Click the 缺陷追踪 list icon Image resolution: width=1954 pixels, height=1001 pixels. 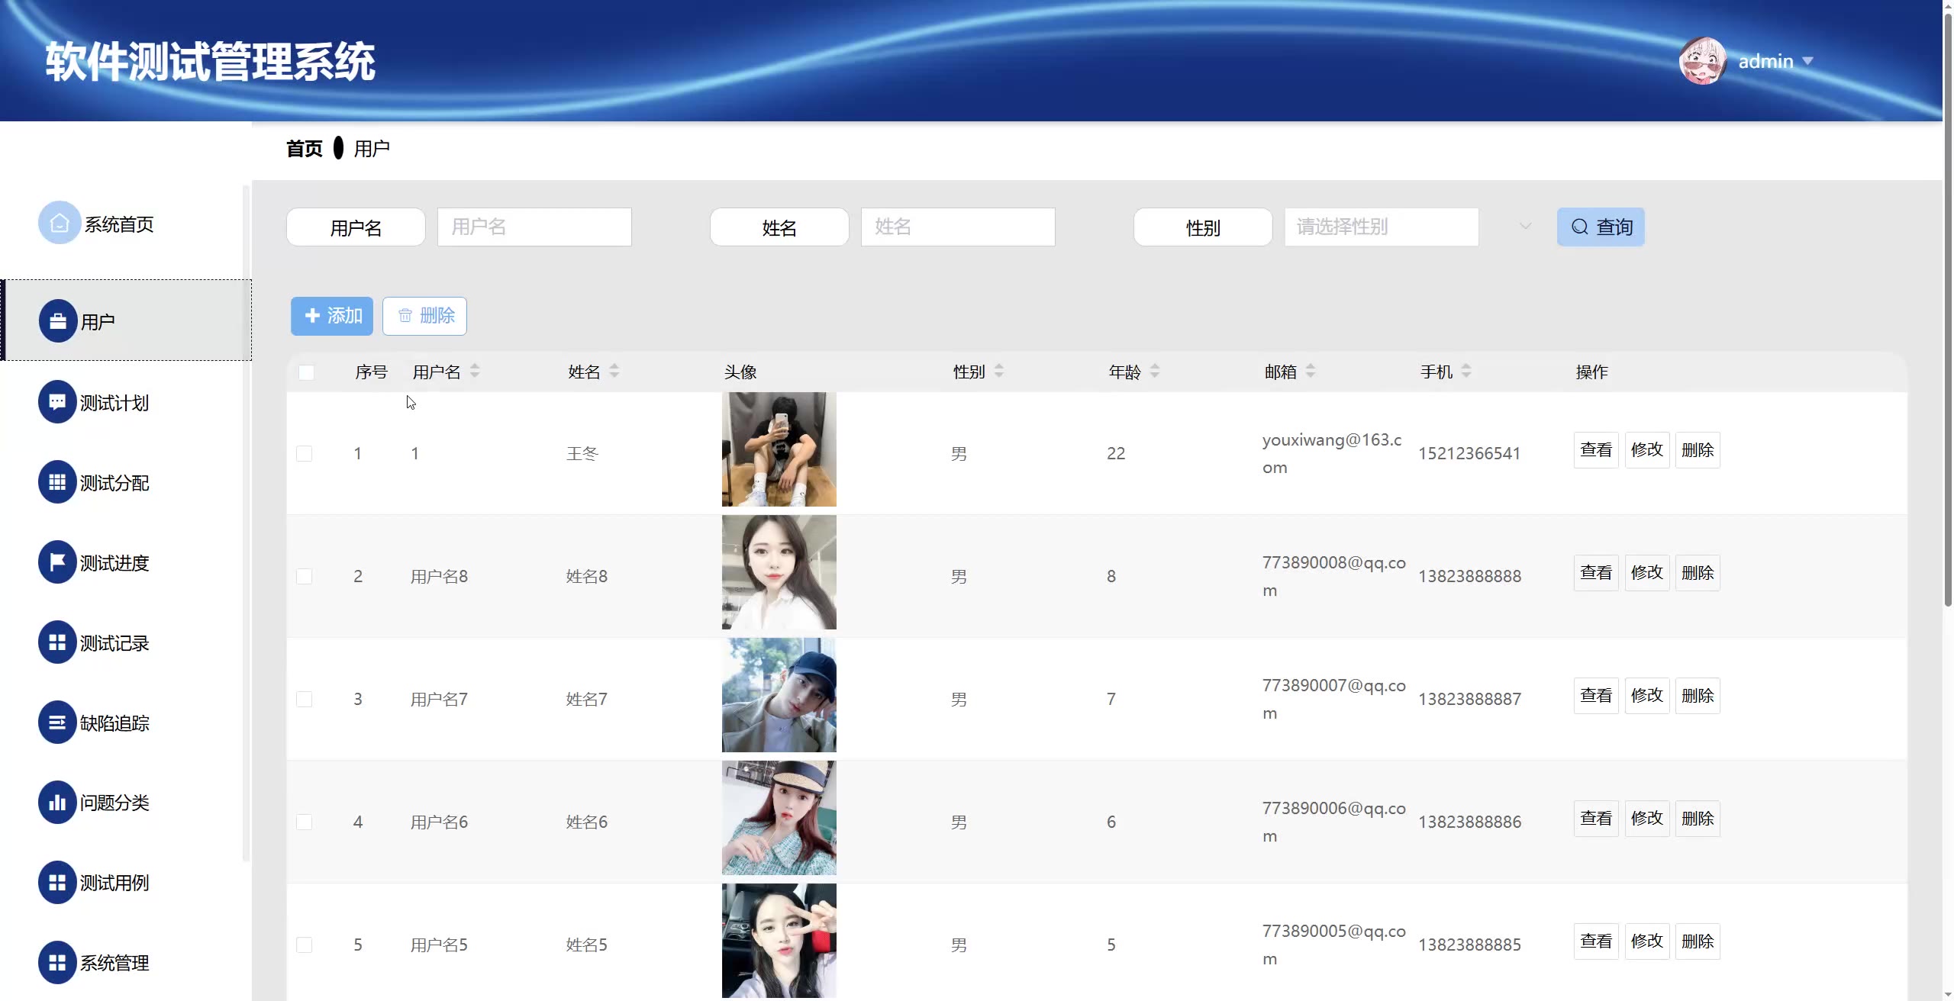[57, 723]
